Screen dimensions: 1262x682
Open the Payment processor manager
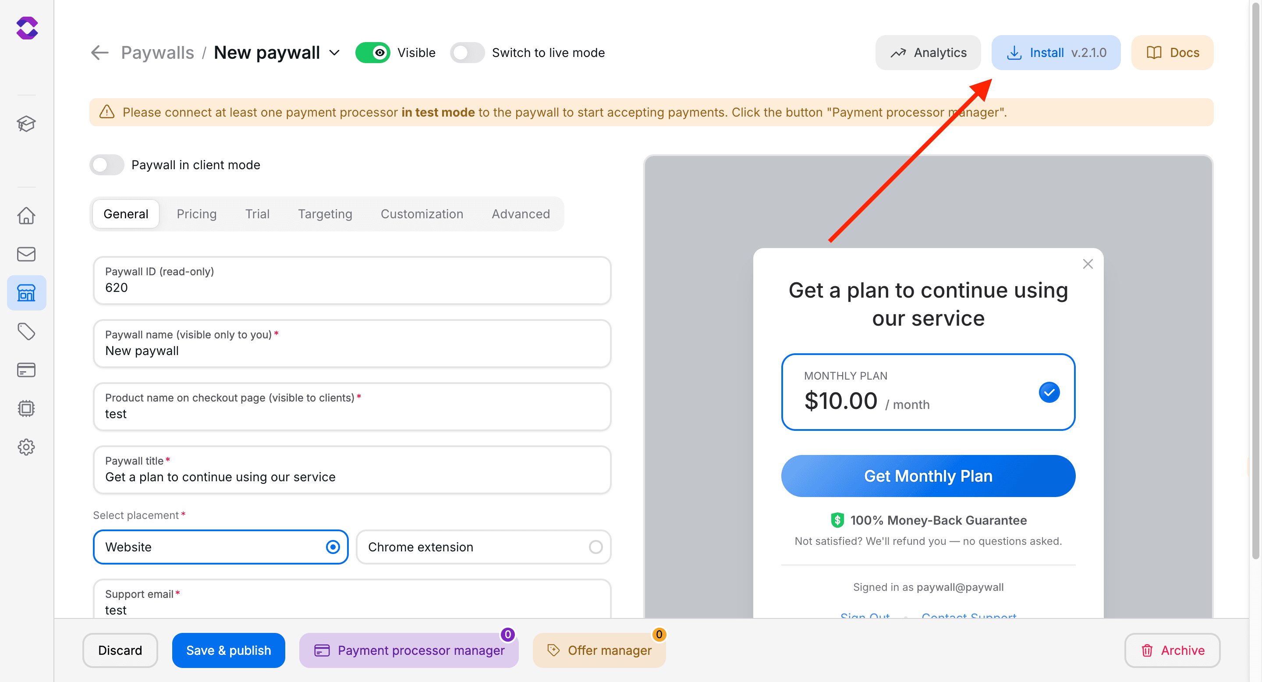point(408,650)
